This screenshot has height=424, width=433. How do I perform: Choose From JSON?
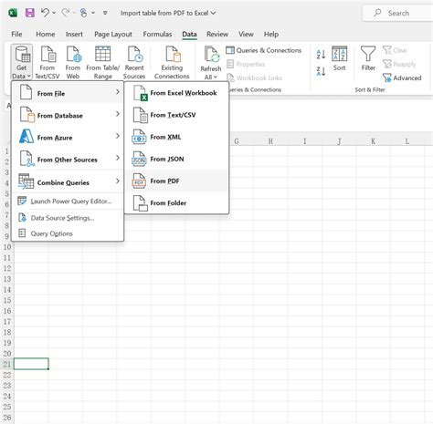click(x=176, y=159)
